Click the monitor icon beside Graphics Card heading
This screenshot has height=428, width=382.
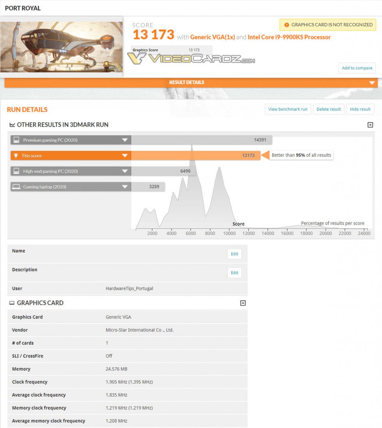(12, 303)
